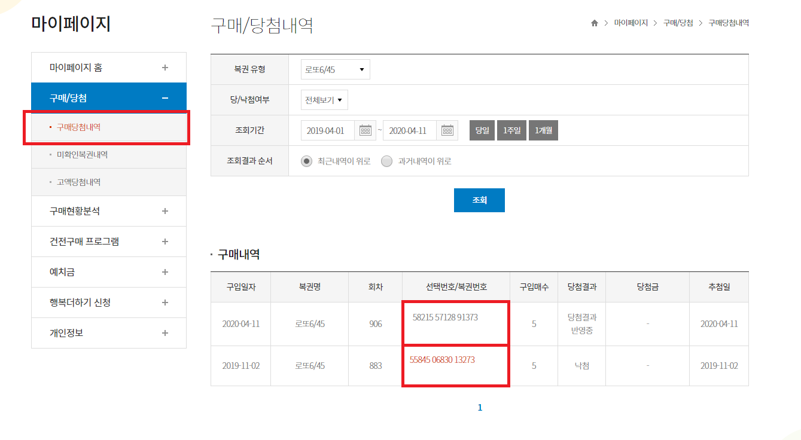
Task: Click 구매/당첨 breadcrumb link
Action: (678, 23)
